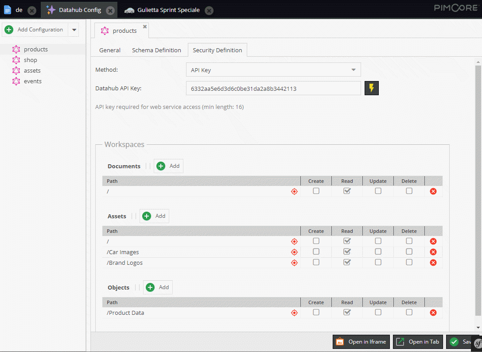
Task: Click Open in Iframe button
Action: point(361,341)
